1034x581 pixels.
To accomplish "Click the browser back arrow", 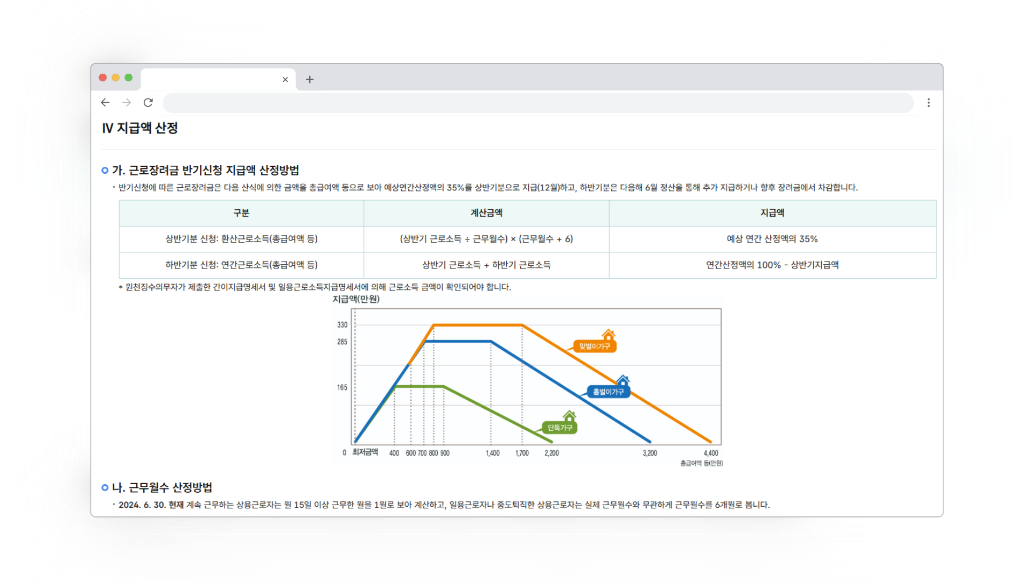I will pos(105,102).
